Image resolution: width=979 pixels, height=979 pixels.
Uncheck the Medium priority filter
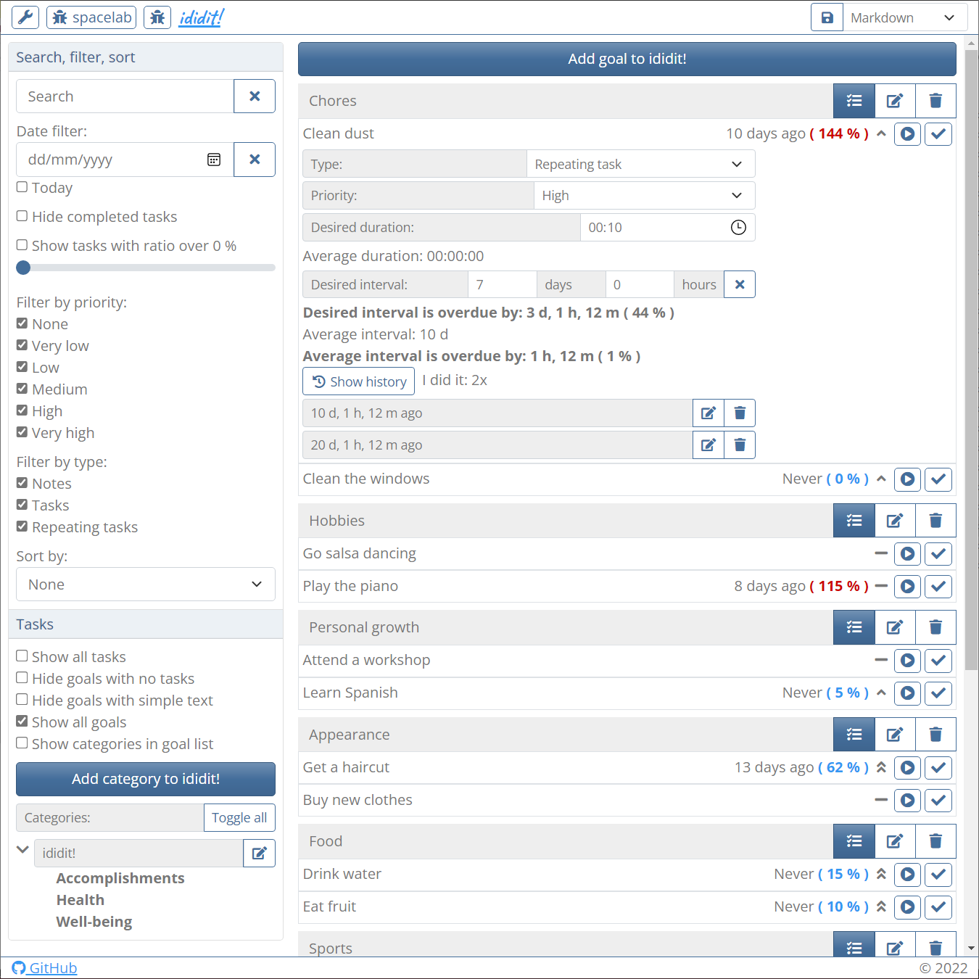pos(22,389)
